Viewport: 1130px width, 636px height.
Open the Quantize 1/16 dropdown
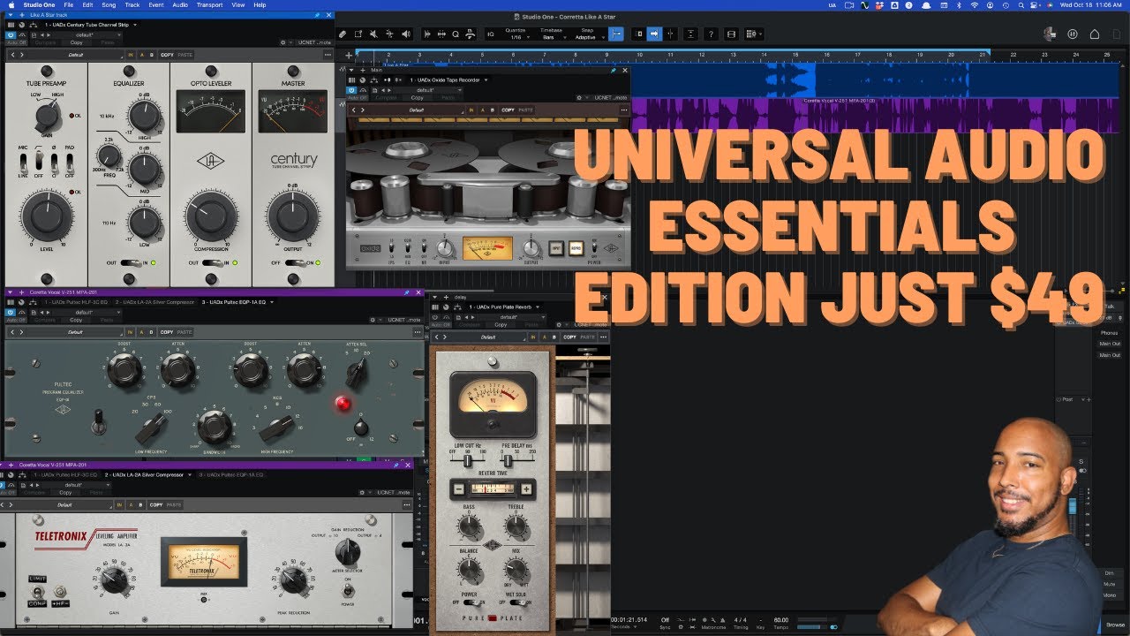click(516, 34)
